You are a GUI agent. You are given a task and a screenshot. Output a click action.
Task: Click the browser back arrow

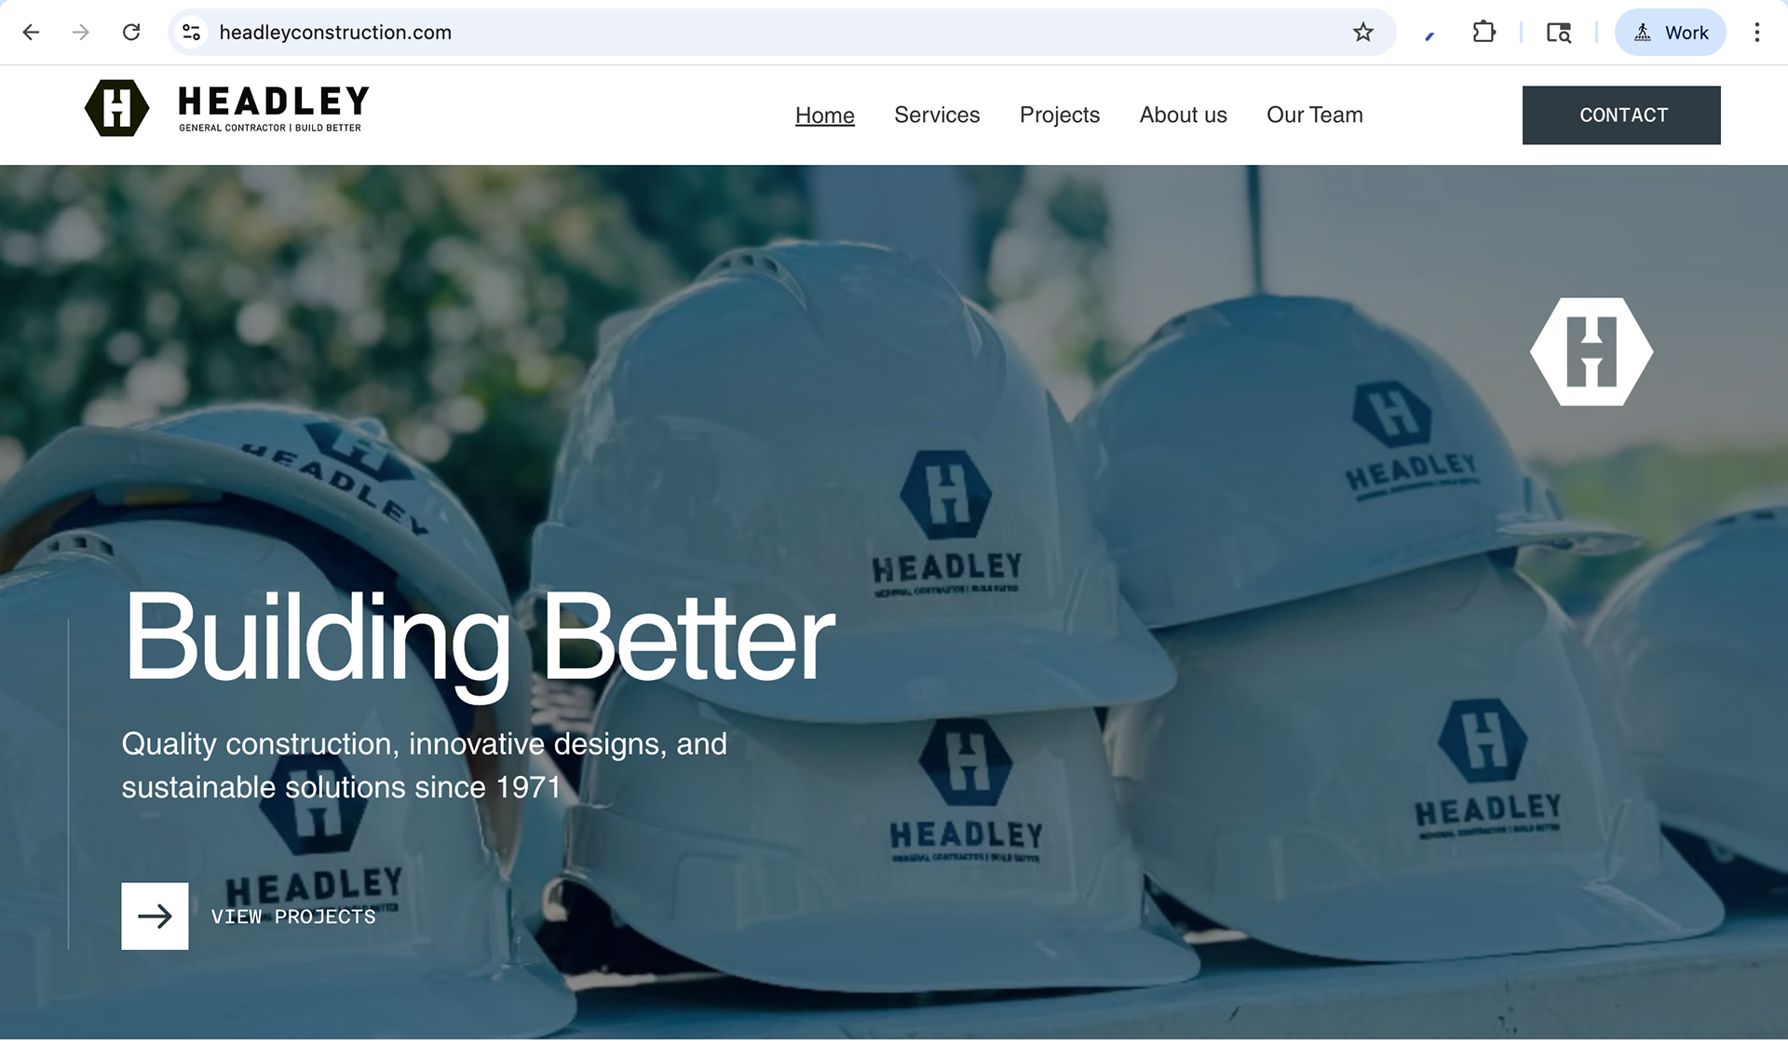(31, 33)
